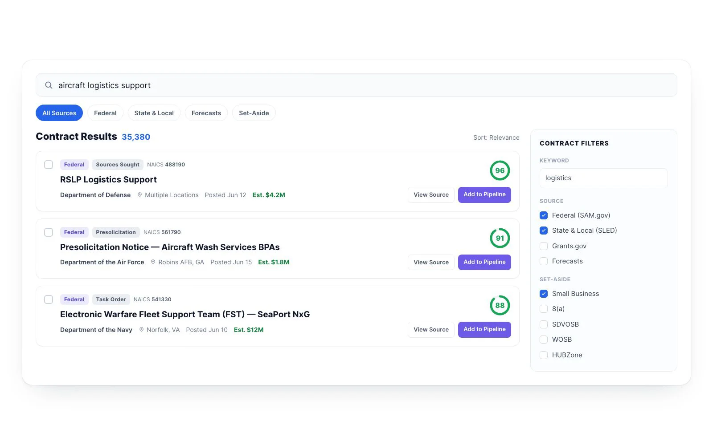The image size is (713, 445).
Task: Click the 96 relevance score ring
Action: point(500,170)
